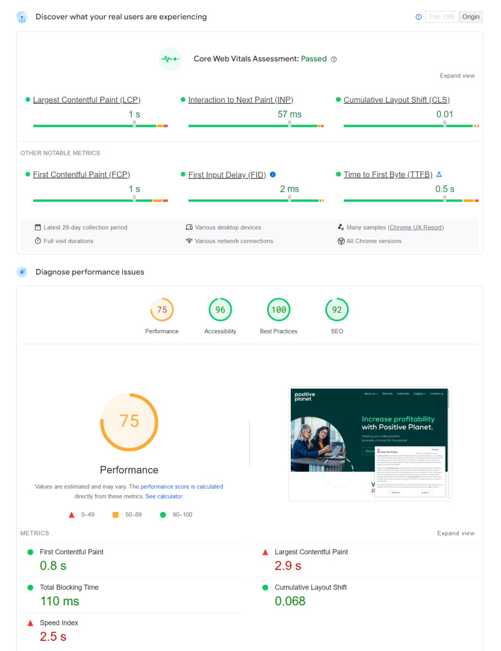Open Chrome UX Report link
Viewport: 501px width, 651px height.
(x=416, y=227)
